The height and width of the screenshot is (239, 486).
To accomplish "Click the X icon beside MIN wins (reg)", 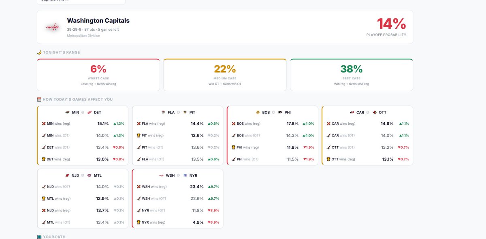I will click(44, 124).
